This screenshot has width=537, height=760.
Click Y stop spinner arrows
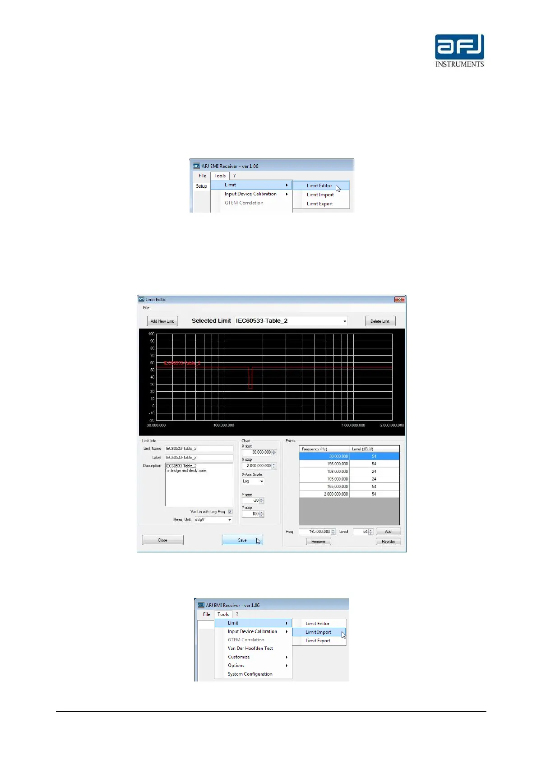coord(262,514)
